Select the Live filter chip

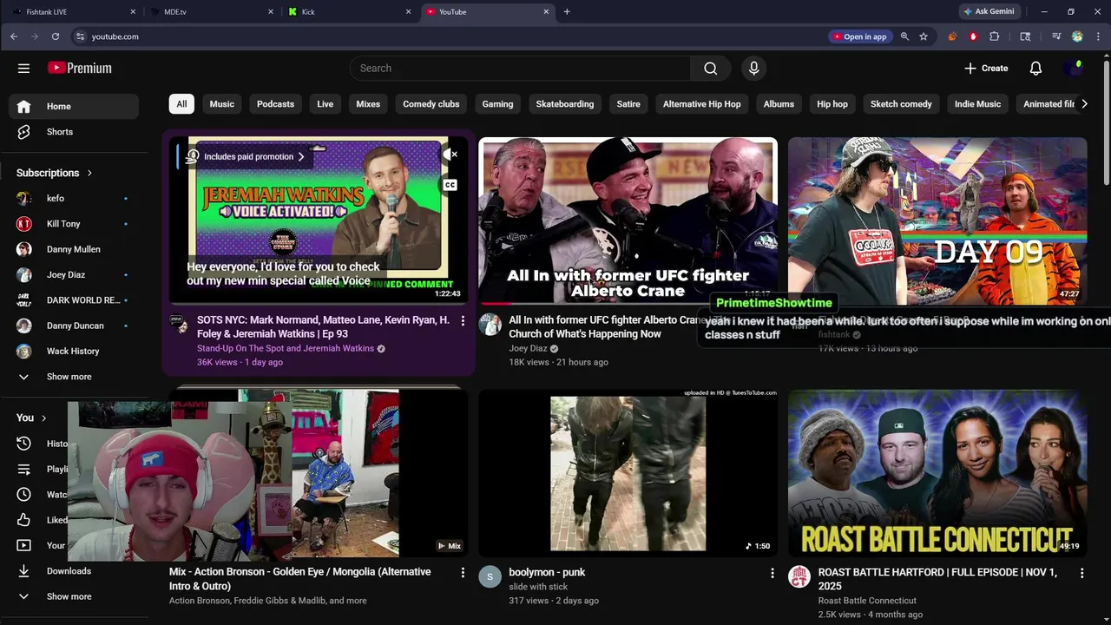pyautogui.click(x=325, y=104)
